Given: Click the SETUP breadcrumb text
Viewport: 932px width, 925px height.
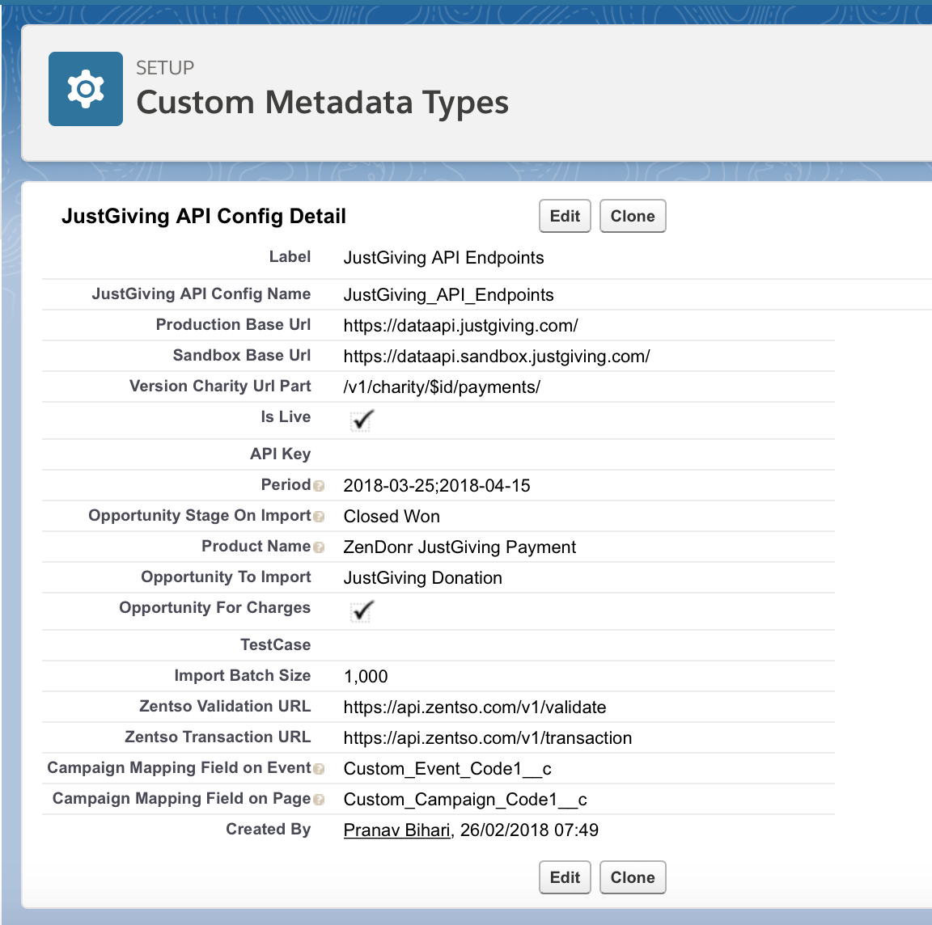Looking at the screenshot, I should pyautogui.click(x=165, y=68).
